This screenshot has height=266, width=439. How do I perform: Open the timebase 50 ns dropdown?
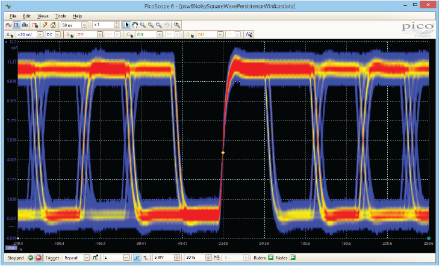tap(84, 25)
